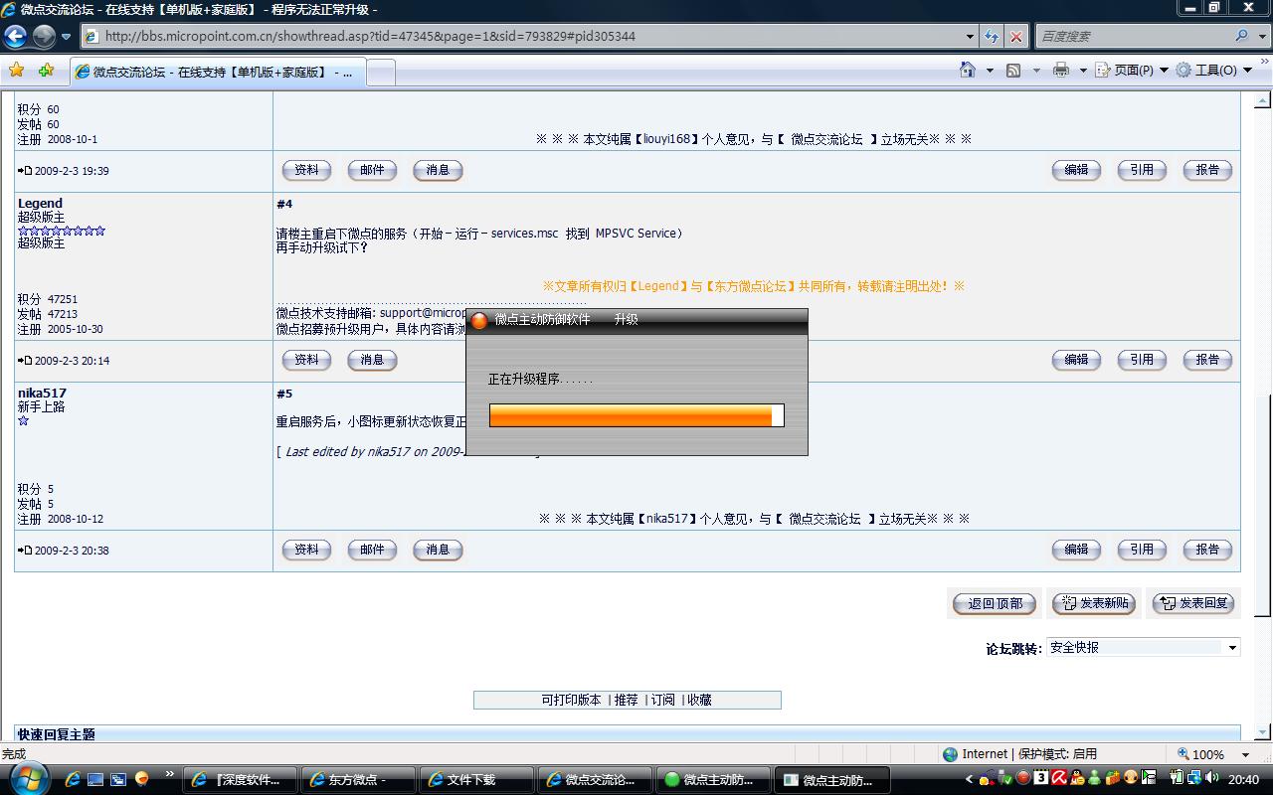Open the Favorites Center star icon
Image resolution: width=1273 pixels, height=795 pixels.
16,71
